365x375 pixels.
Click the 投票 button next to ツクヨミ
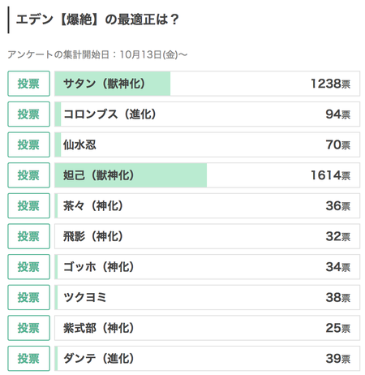tap(28, 298)
